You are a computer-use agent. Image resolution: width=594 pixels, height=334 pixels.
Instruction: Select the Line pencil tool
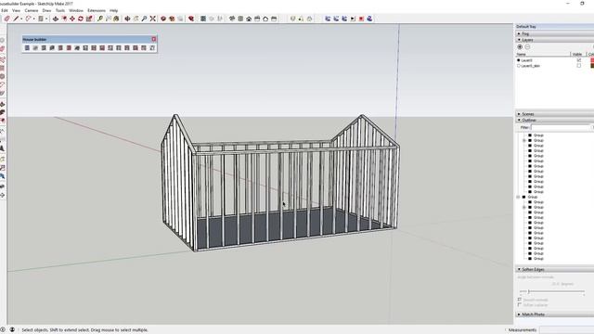[16, 19]
